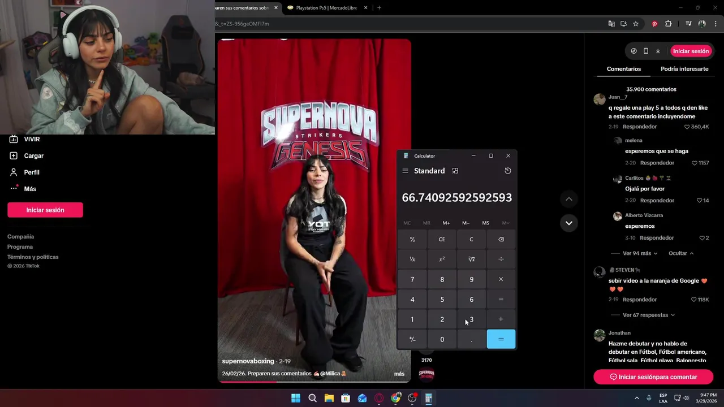The width and height of the screenshot is (724, 407).
Task: Click the decimal point key
Action: [471, 339]
